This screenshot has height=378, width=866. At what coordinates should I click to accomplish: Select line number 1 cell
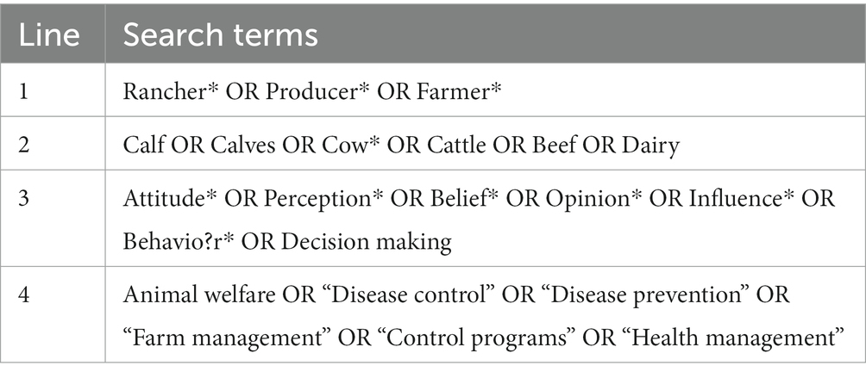tap(53, 90)
